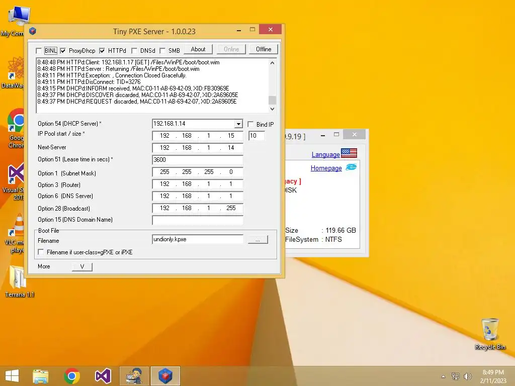Click the US flag language icon
515x386 pixels.
(x=349, y=153)
